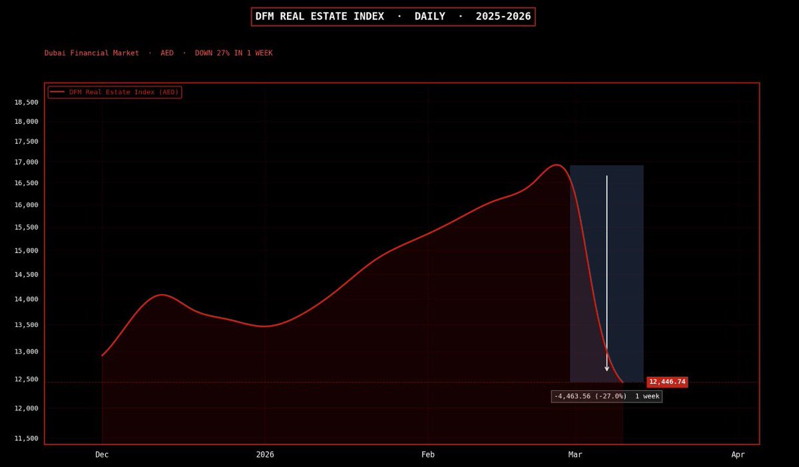Click the 14,500 y-axis label
The height and width of the screenshot is (467, 799).
point(26,275)
